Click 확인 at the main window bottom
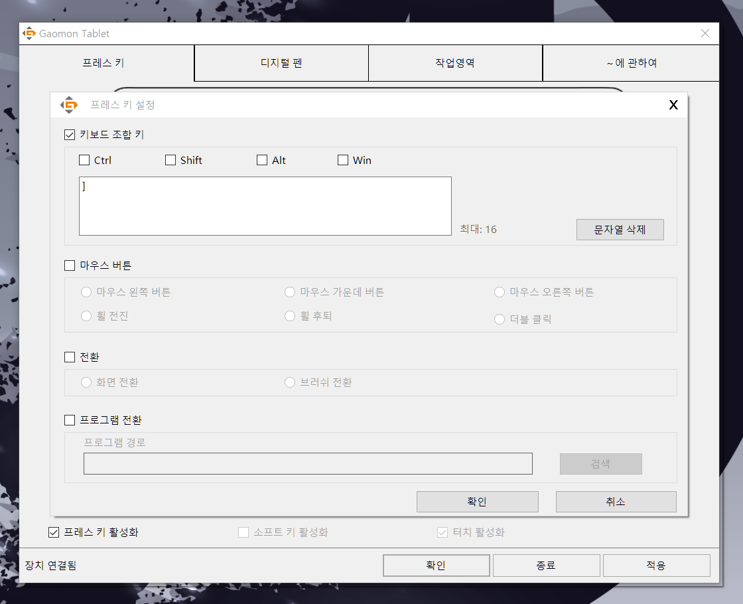Image resolution: width=743 pixels, height=604 pixels. coord(437,566)
